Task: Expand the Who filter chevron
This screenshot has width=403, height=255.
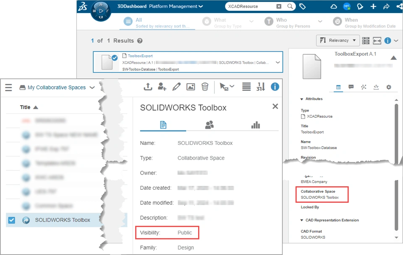Action: click(x=320, y=21)
